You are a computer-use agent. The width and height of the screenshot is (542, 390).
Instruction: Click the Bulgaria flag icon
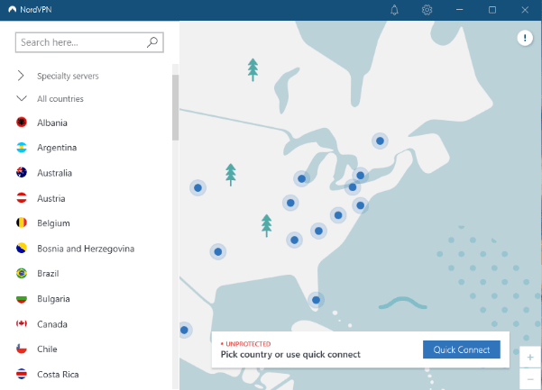tap(22, 298)
